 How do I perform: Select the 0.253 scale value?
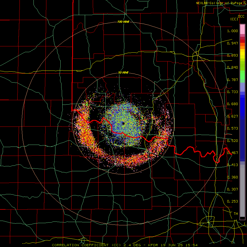[232, 201]
